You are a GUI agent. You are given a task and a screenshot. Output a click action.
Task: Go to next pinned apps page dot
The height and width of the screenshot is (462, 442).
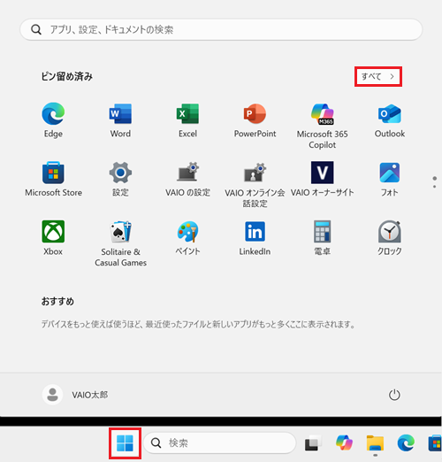tap(434, 187)
